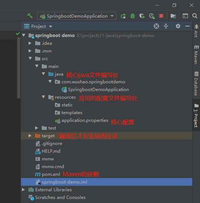
Task: Open the SpringbootDemoApplication run configuration dropdown
Action: 77,16
